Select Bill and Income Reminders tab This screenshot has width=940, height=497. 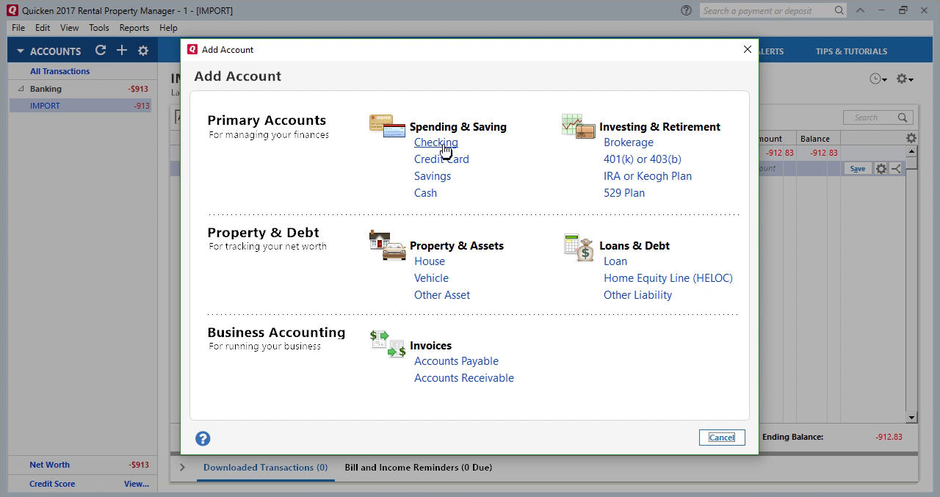(x=419, y=468)
